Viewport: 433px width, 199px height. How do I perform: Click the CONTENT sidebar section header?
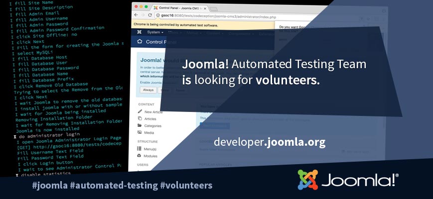point(146,104)
